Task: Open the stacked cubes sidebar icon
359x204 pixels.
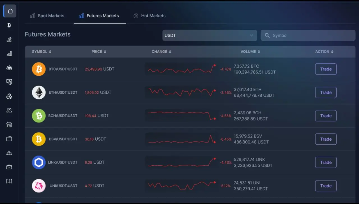Action: (9, 96)
